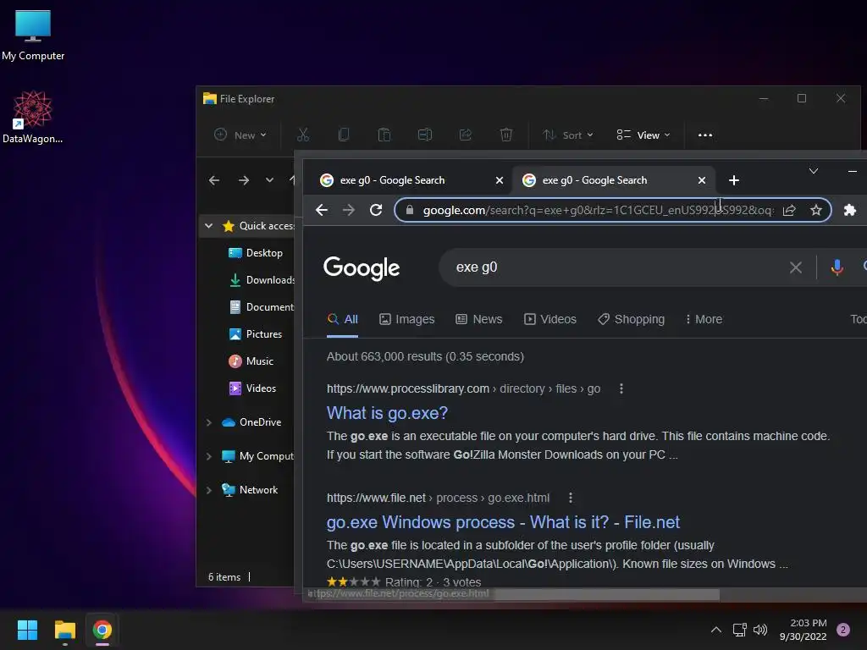The image size is (867, 650).
Task: Click Chrome's back arrow button
Action: click(322, 210)
